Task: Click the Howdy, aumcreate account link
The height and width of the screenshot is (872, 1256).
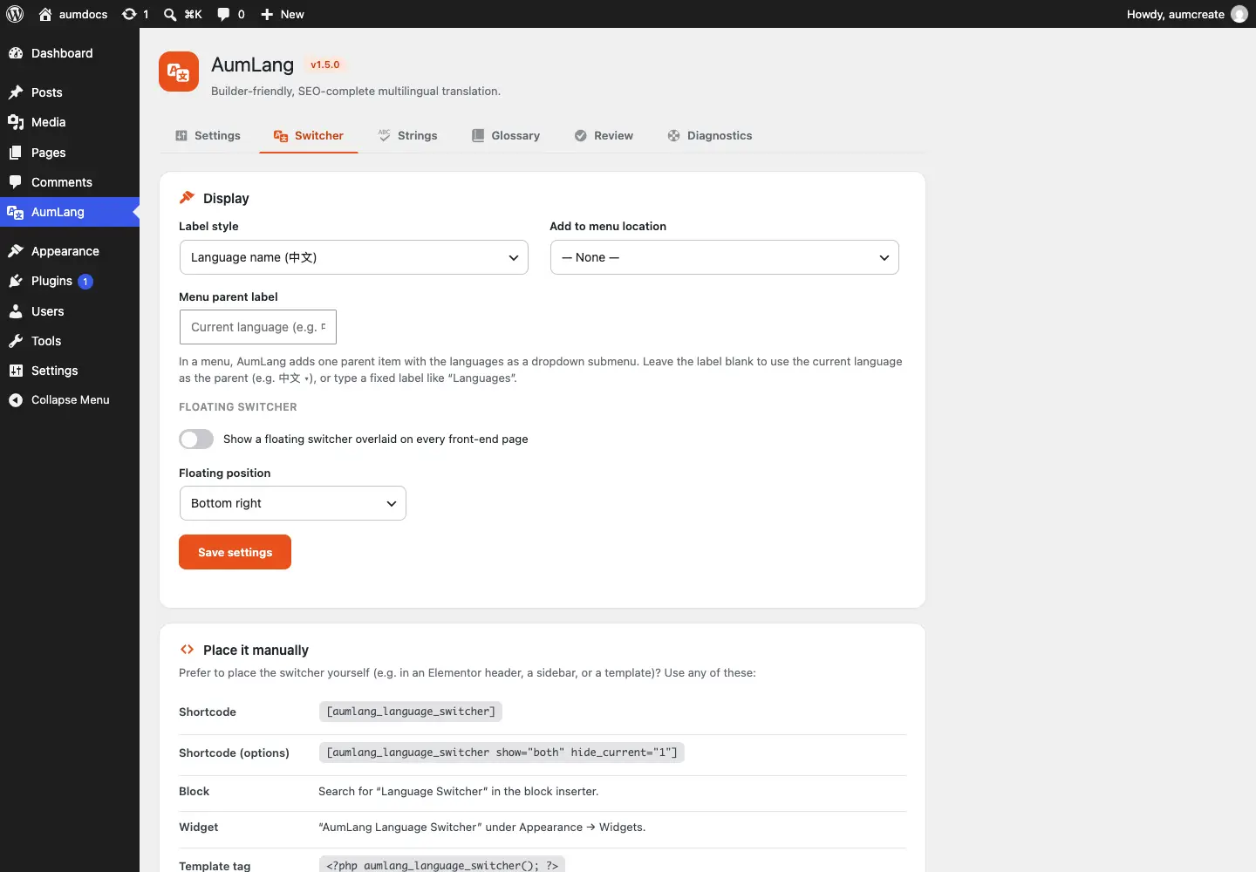Action: point(1186,14)
